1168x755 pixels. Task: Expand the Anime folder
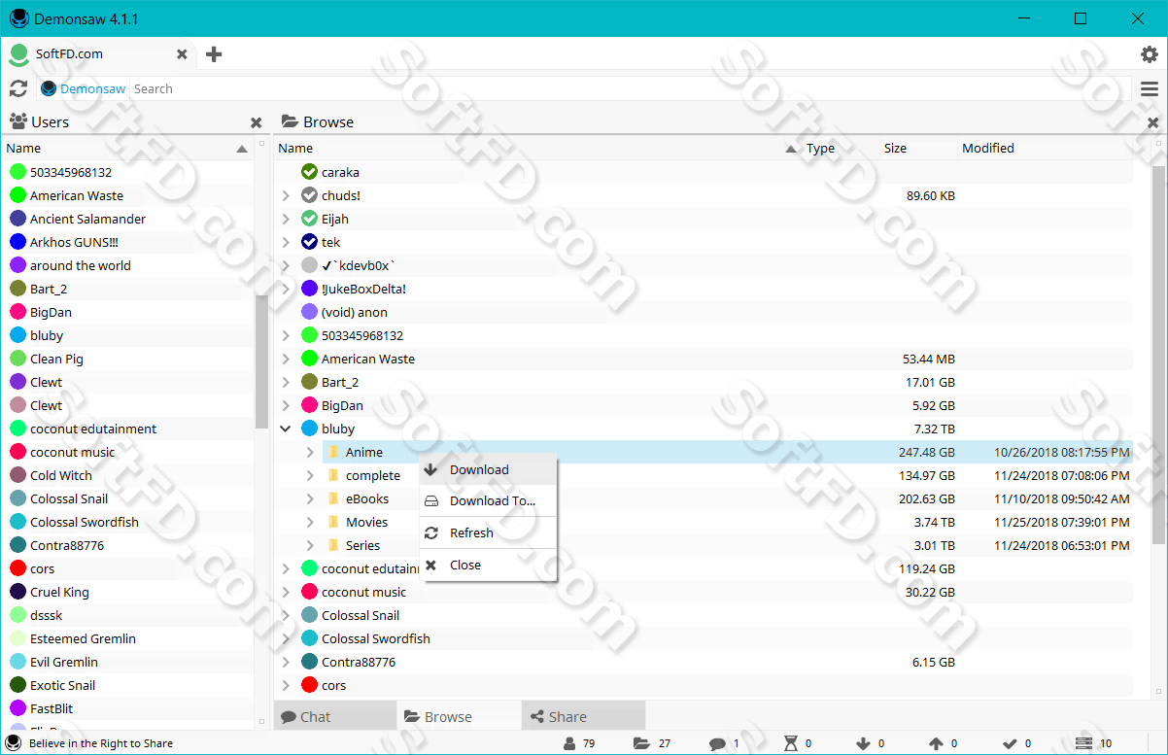(x=310, y=452)
